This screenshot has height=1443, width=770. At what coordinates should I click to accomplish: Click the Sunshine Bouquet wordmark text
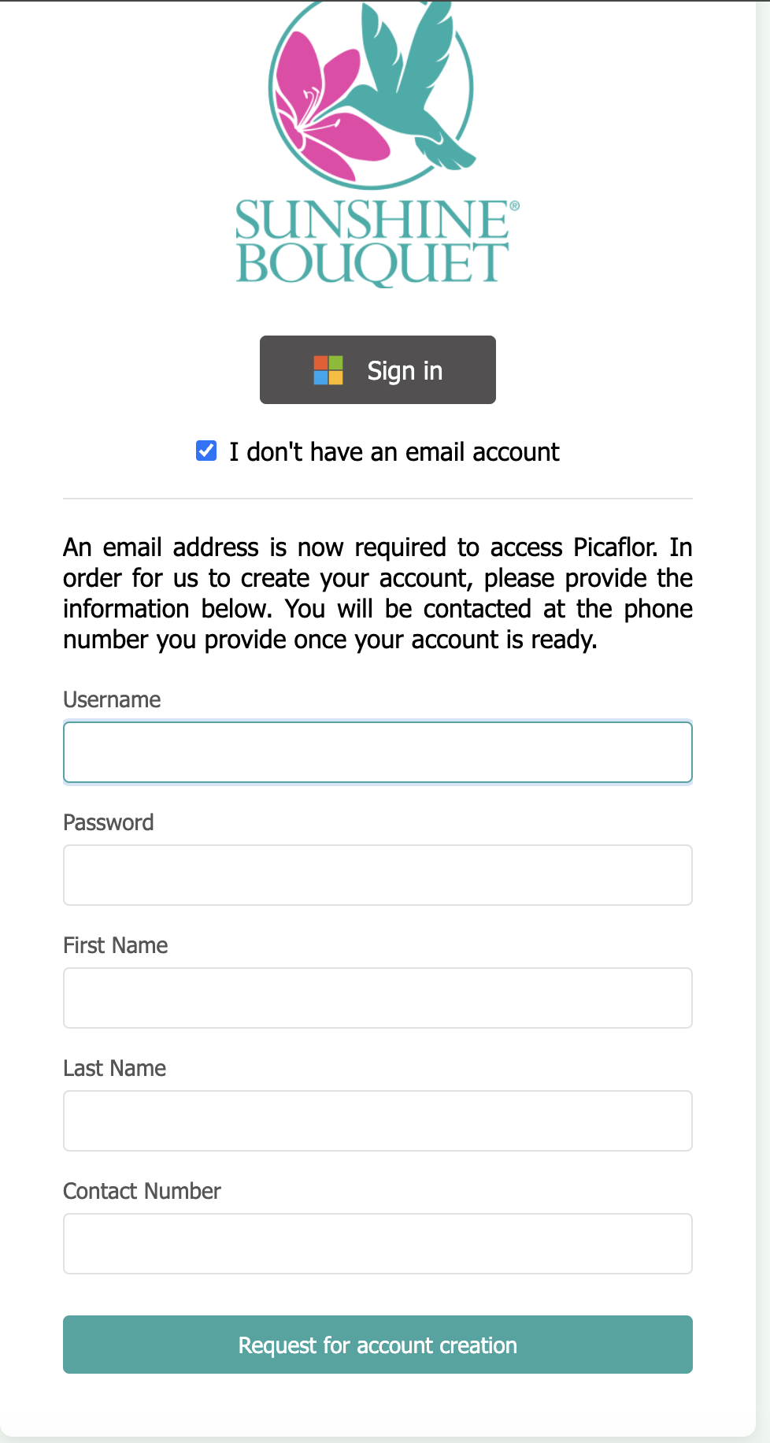[372, 241]
